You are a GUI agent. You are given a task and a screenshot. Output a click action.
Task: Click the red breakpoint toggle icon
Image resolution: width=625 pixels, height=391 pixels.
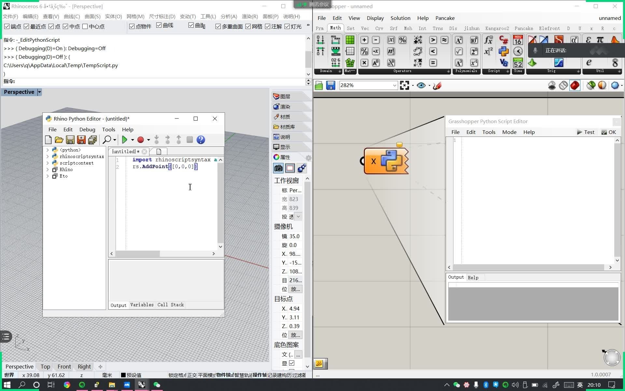click(141, 140)
